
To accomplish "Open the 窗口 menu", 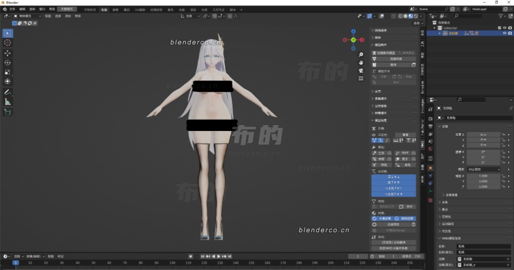I will pyautogui.click(x=42, y=9).
